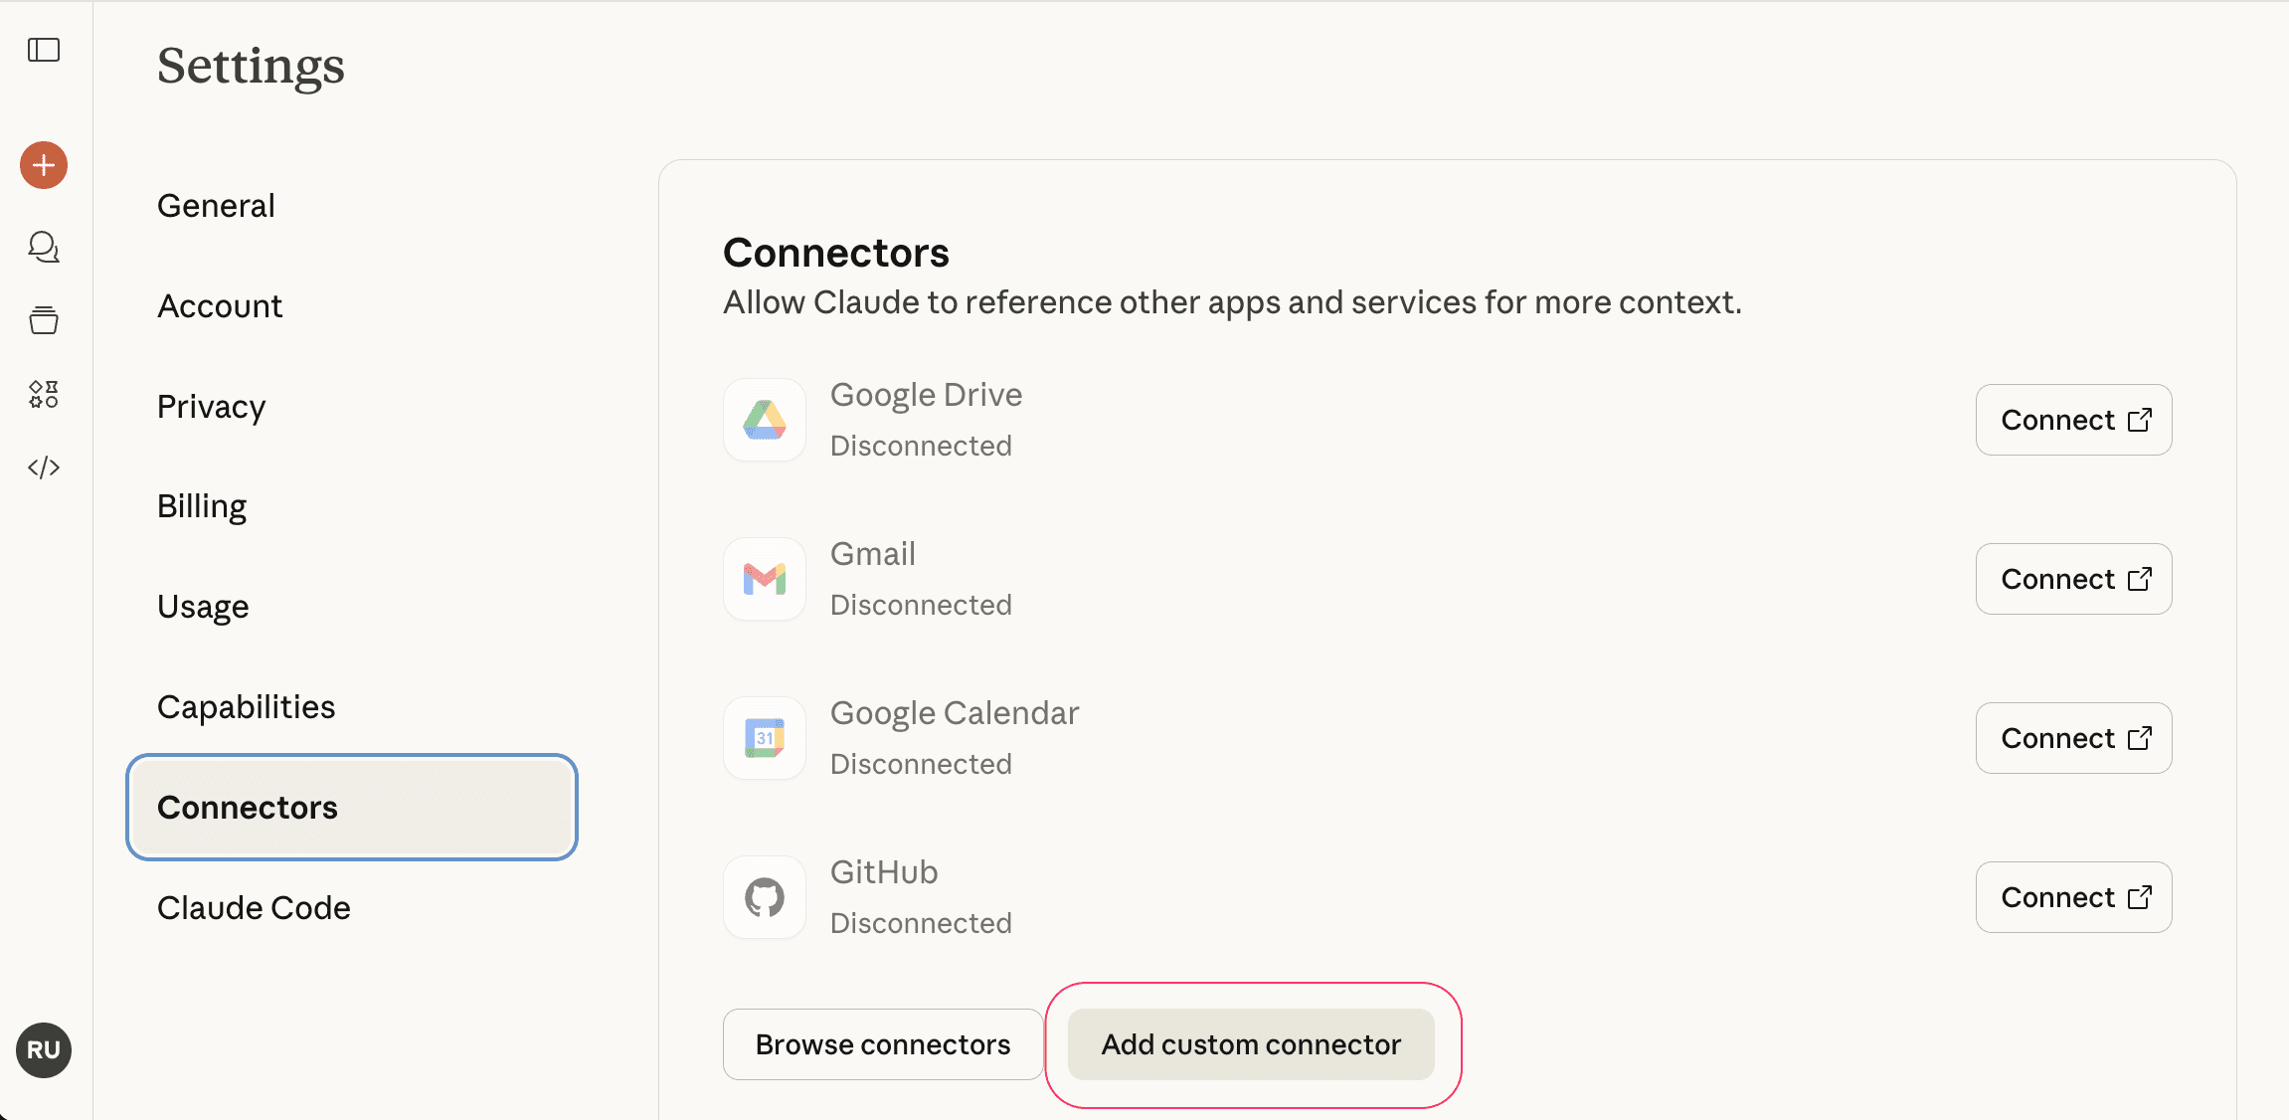Connect Google Drive
Viewport: 2289px width, 1120px height.
2072,420
